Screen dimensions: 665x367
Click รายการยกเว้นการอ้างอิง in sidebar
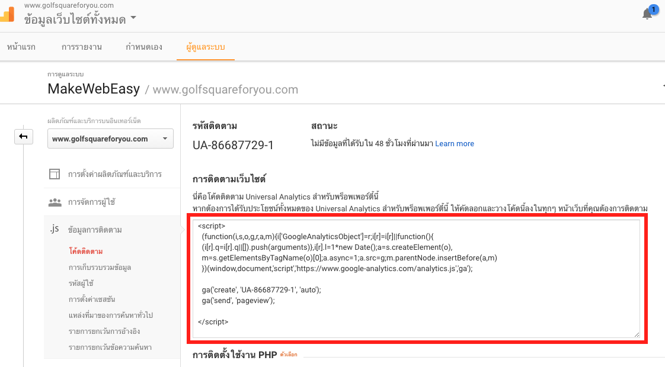coord(104,331)
